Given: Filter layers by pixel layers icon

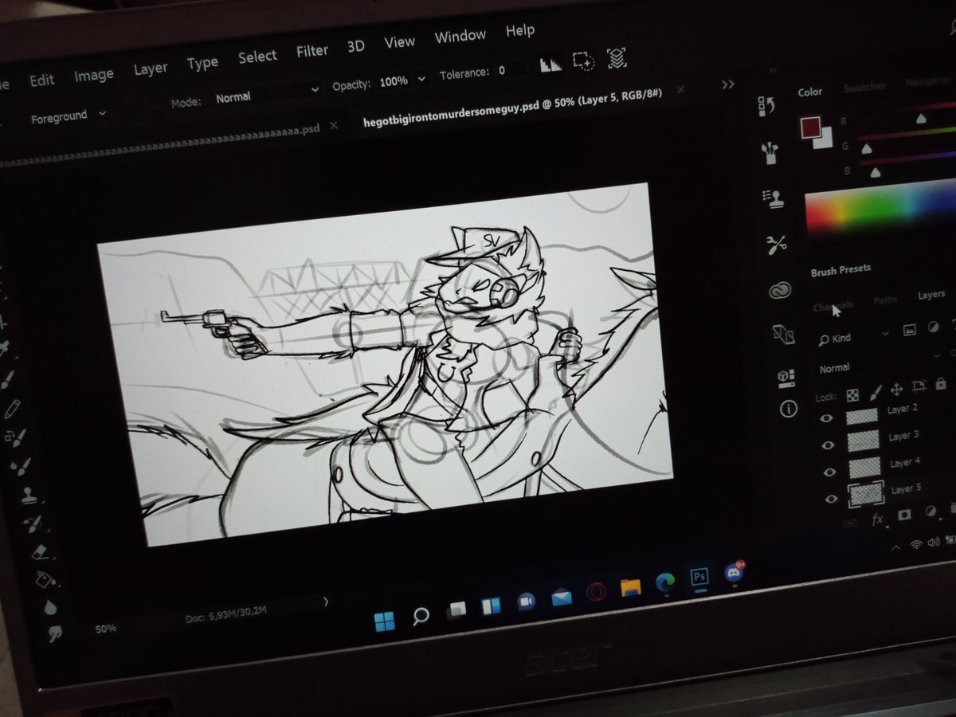Looking at the screenshot, I should 908,330.
